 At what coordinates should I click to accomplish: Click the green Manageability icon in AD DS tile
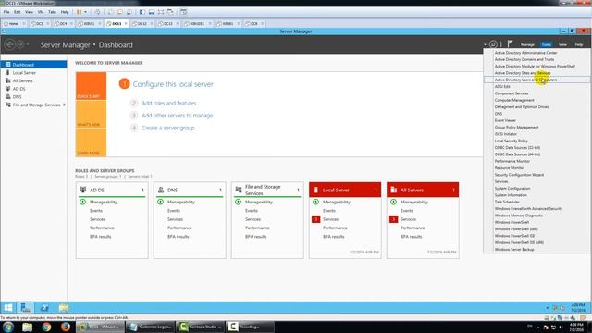tap(82, 202)
